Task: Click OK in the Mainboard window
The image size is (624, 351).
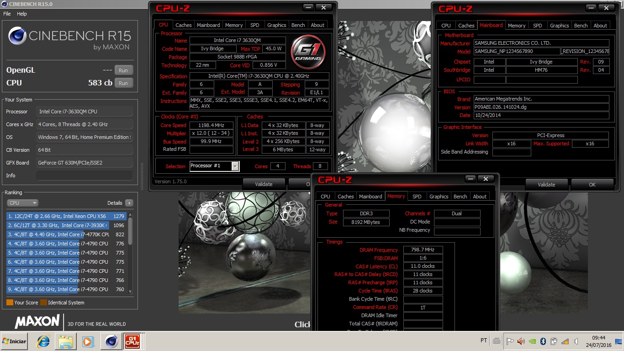Action: click(x=592, y=185)
